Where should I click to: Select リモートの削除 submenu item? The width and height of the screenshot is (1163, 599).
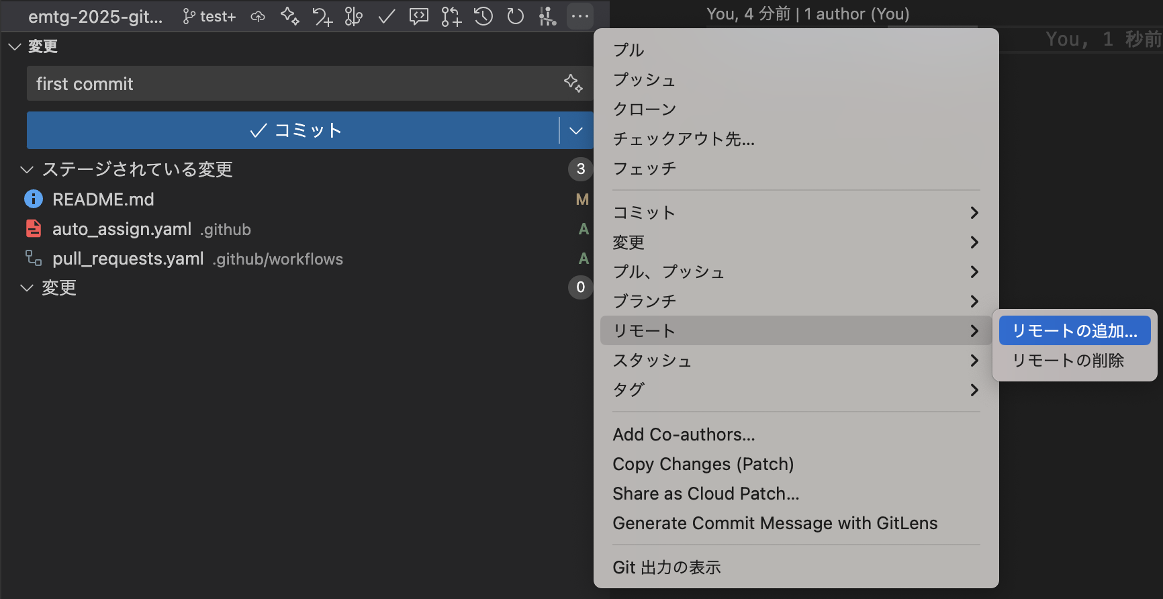pos(1075,360)
